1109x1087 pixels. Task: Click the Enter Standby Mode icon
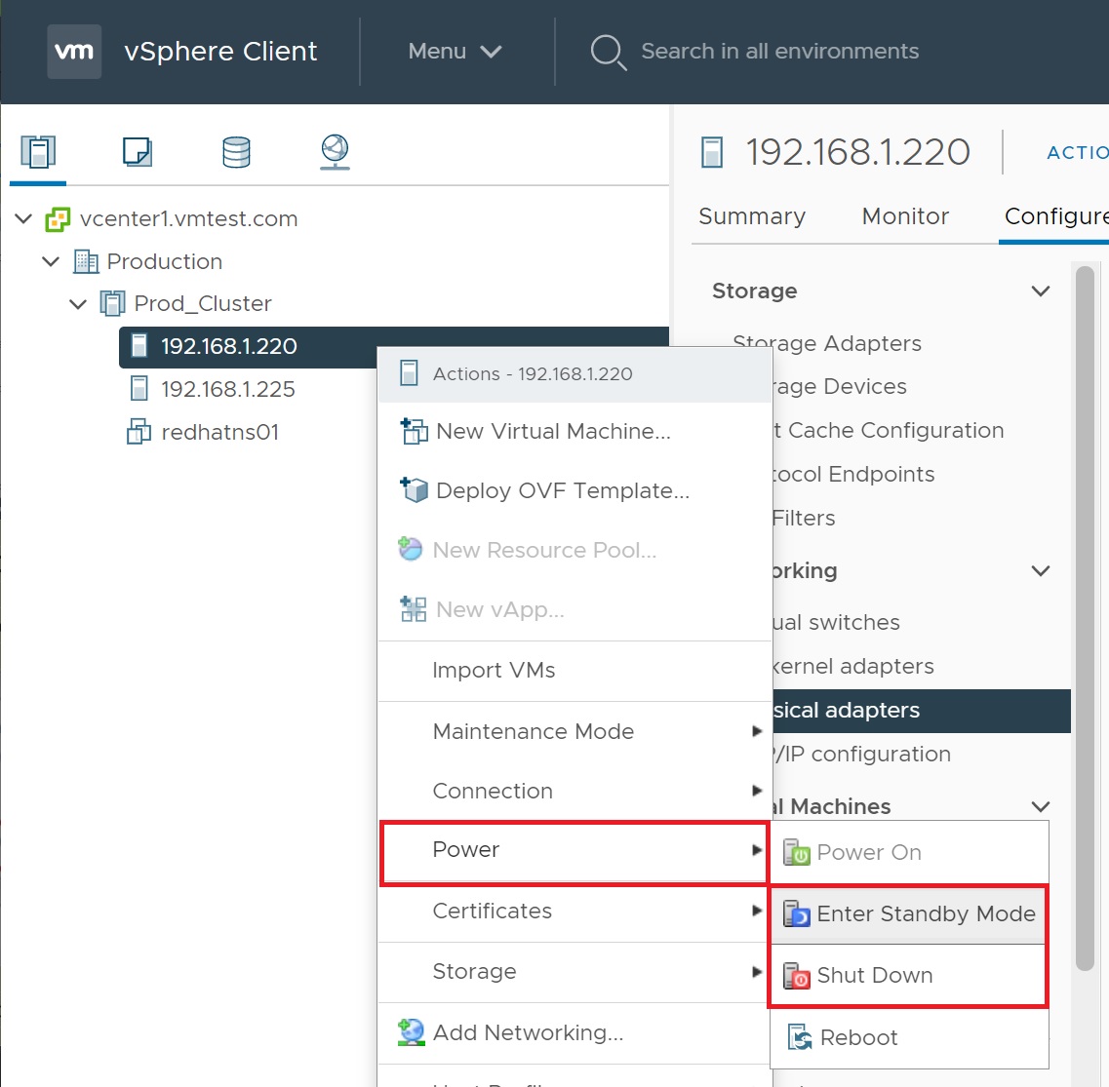797,914
